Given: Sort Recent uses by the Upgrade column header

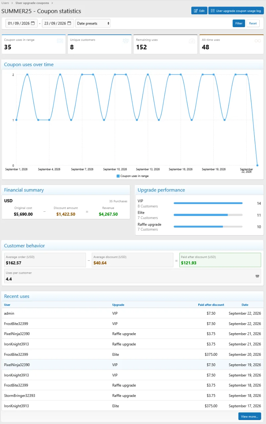Looking at the screenshot, I should [118, 305].
